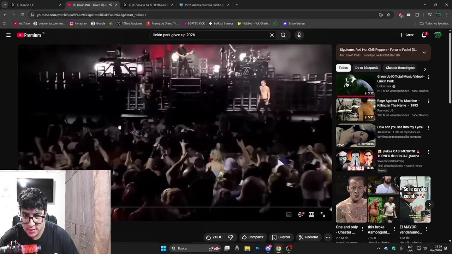The height and width of the screenshot is (254, 452).
Task: Reload the page
Action: [x=22, y=15]
